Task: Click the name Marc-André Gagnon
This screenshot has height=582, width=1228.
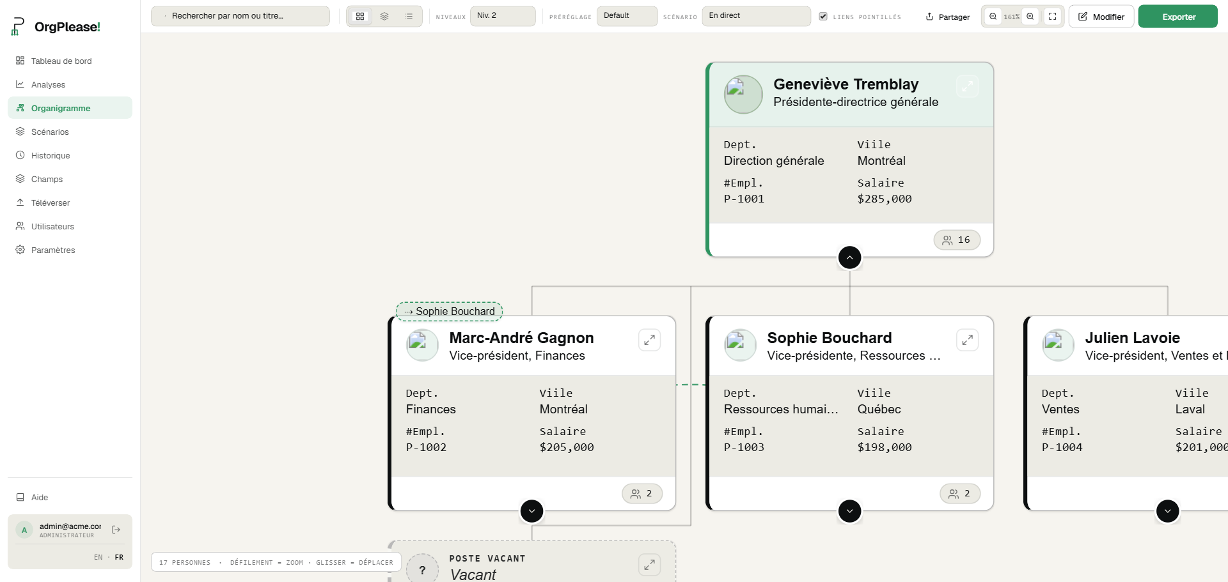Action: 521,338
